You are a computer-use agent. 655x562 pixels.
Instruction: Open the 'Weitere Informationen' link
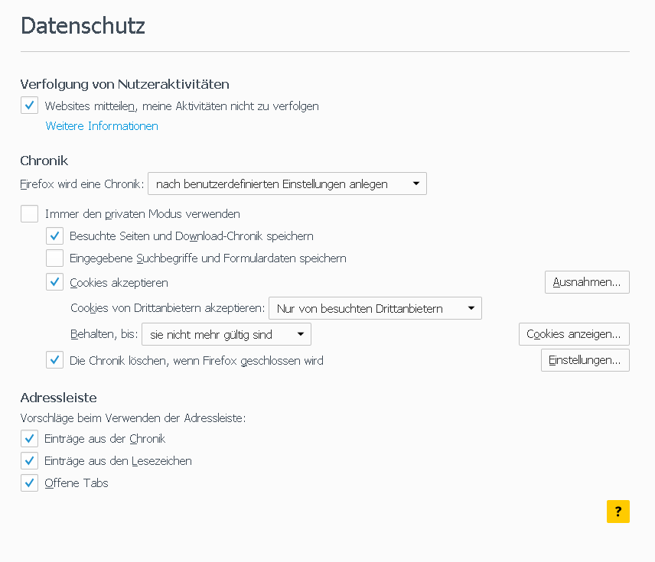click(x=102, y=126)
